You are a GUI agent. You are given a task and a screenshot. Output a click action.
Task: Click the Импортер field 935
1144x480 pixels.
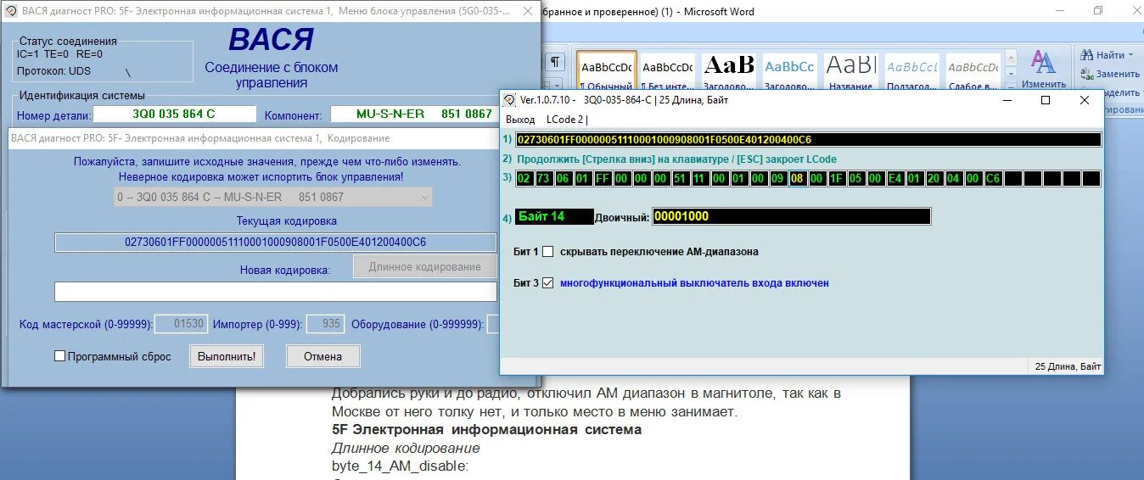tap(324, 324)
